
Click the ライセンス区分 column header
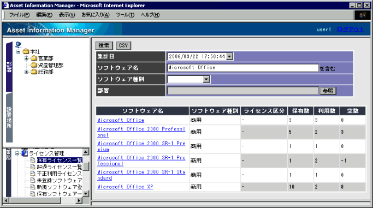pyautogui.click(x=264, y=111)
